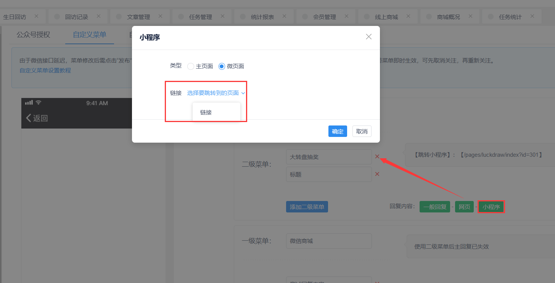The height and width of the screenshot is (283, 555).
Task: Click the 使用二级菜单后主回复已失效 note
Action: 452,246
